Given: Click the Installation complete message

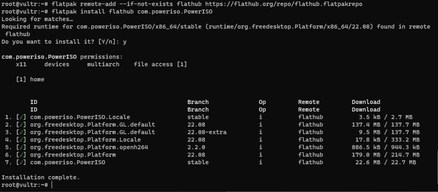Looking at the screenshot, I should [41, 177].
